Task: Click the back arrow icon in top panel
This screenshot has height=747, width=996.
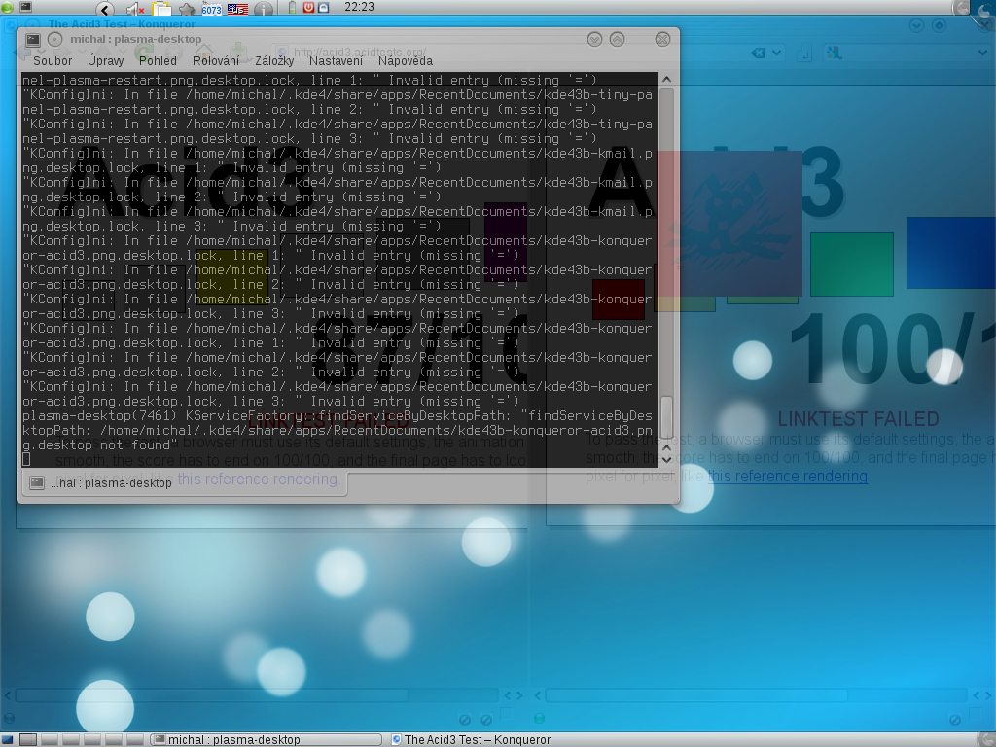Action: [105, 8]
